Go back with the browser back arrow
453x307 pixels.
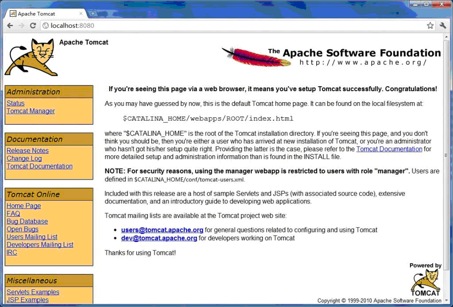pos(10,25)
